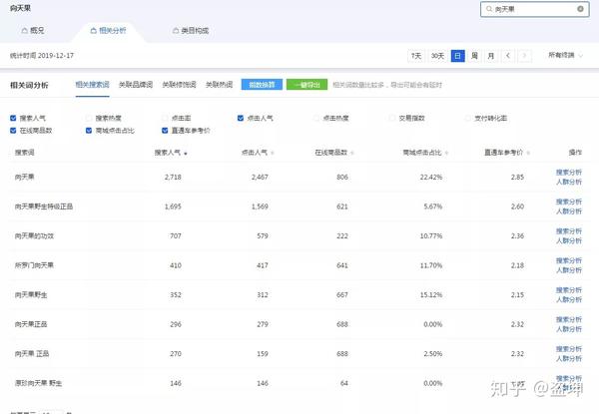
Task: Select the 月 time granularity
Action: (491, 56)
